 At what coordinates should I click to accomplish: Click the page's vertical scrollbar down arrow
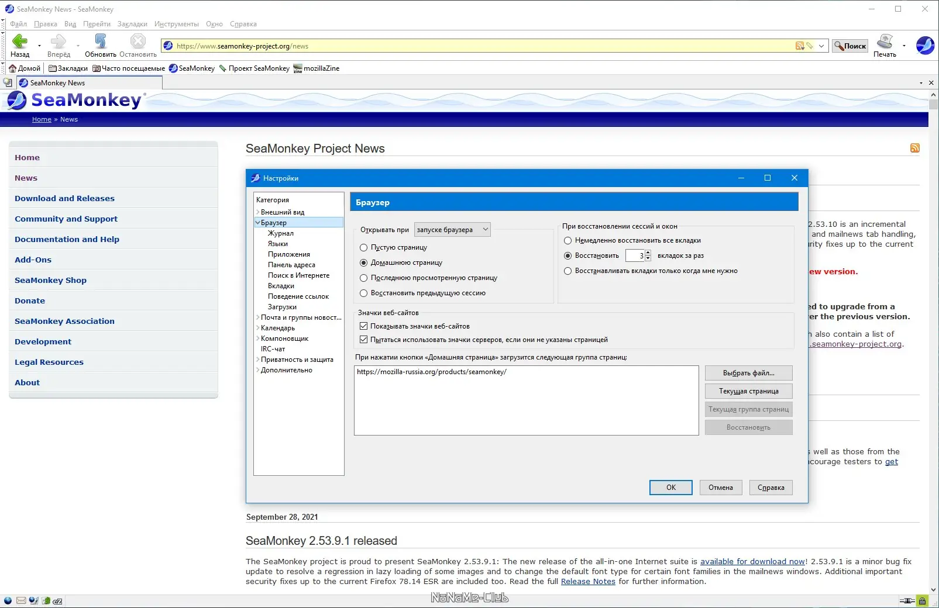pos(934,590)
